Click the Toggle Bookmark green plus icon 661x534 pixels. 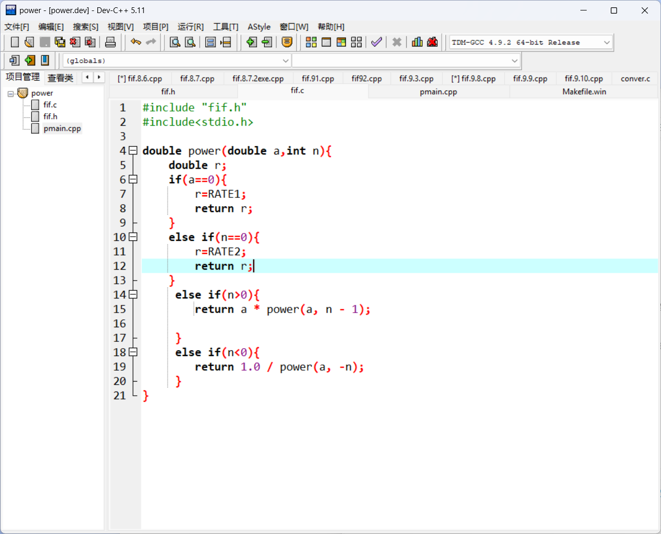point(30,61)
